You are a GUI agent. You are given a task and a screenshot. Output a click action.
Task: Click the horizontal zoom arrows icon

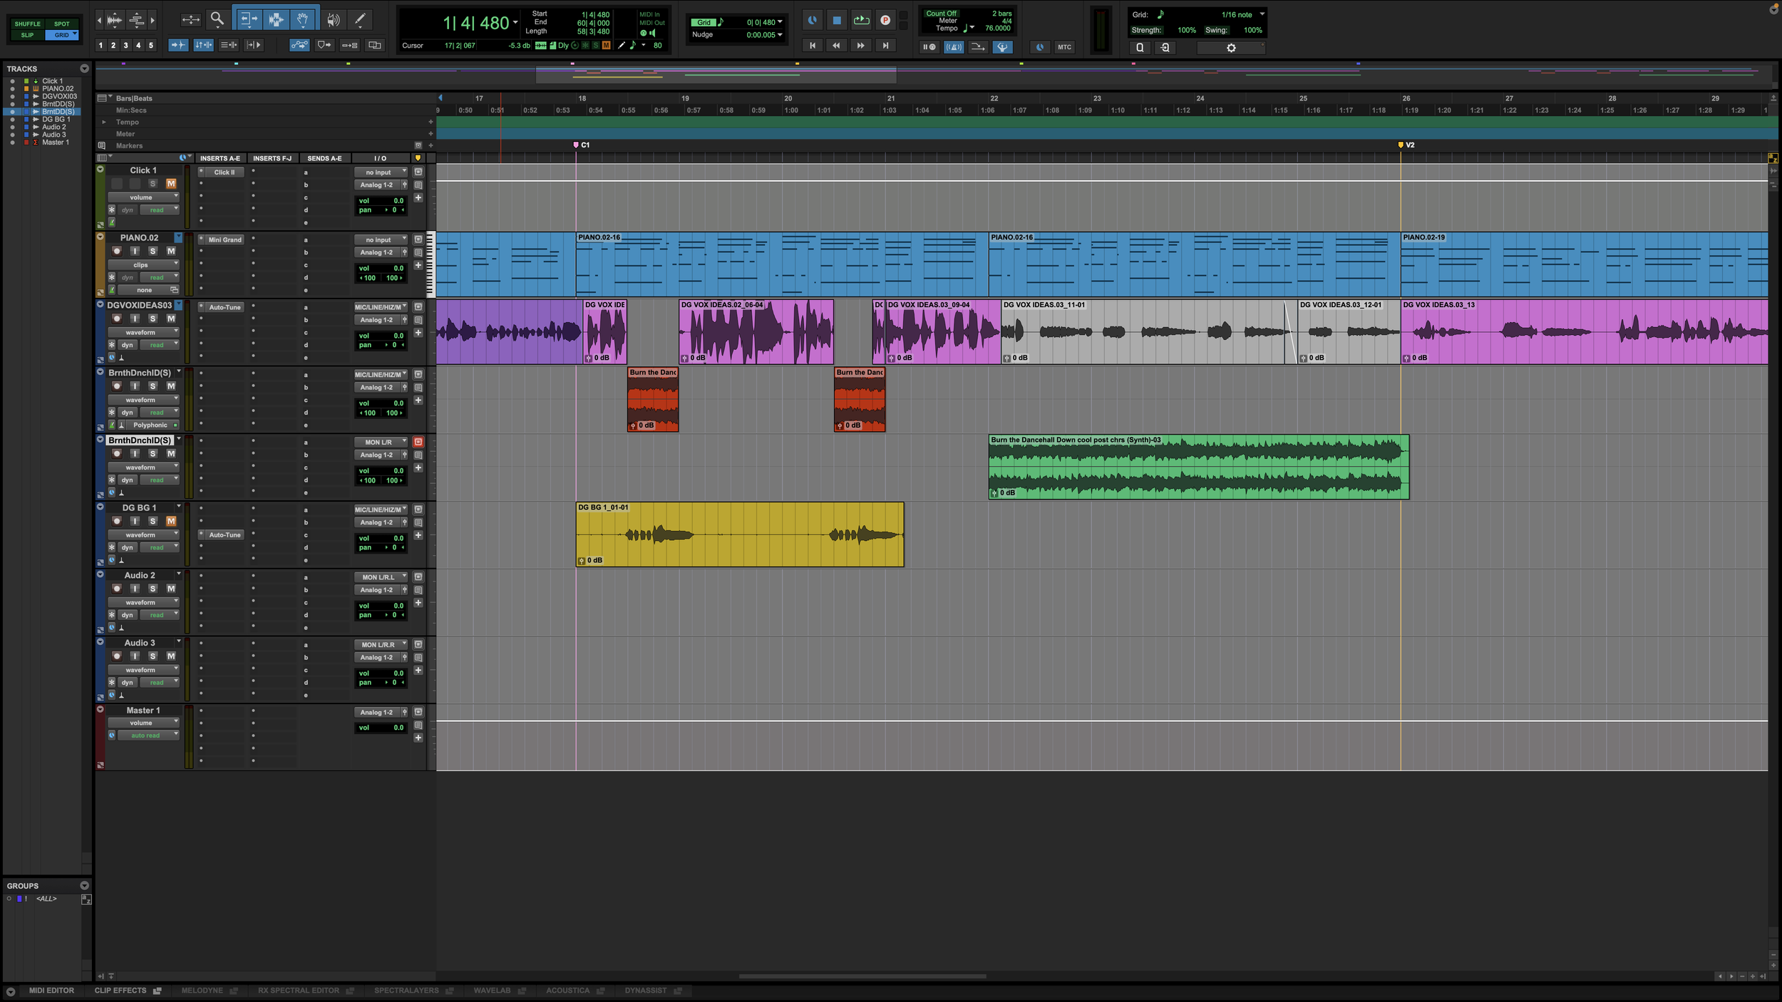190,20
